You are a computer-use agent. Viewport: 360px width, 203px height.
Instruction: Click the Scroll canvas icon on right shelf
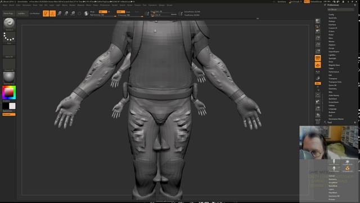point(318,31)
